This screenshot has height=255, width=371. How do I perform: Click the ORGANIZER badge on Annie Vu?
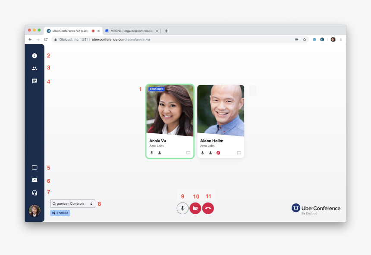pos(157,89)
